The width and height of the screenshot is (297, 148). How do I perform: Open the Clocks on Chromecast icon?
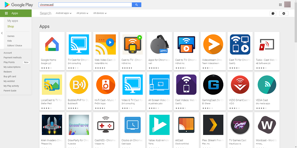132,125
